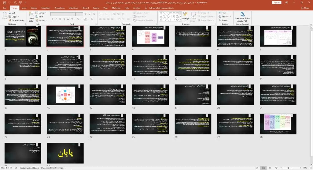
Task: Click the Share button
Action: pyautogui.click(x=305, y=8)
